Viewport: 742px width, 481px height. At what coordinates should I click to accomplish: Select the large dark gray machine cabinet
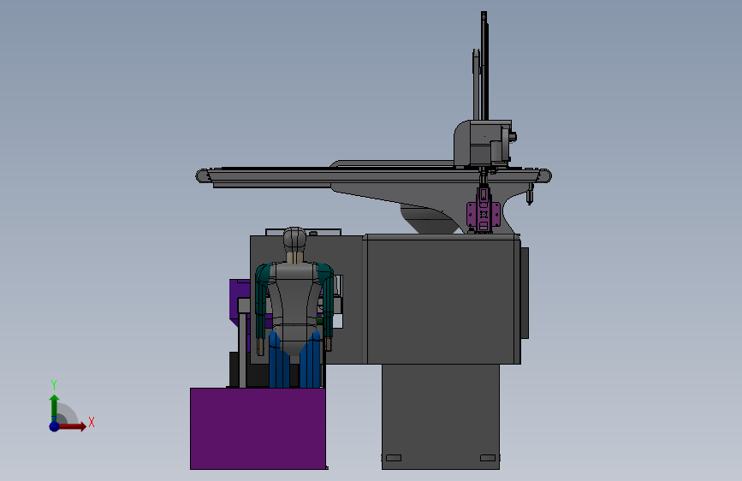pyautogui.click(x=443, y=300)
